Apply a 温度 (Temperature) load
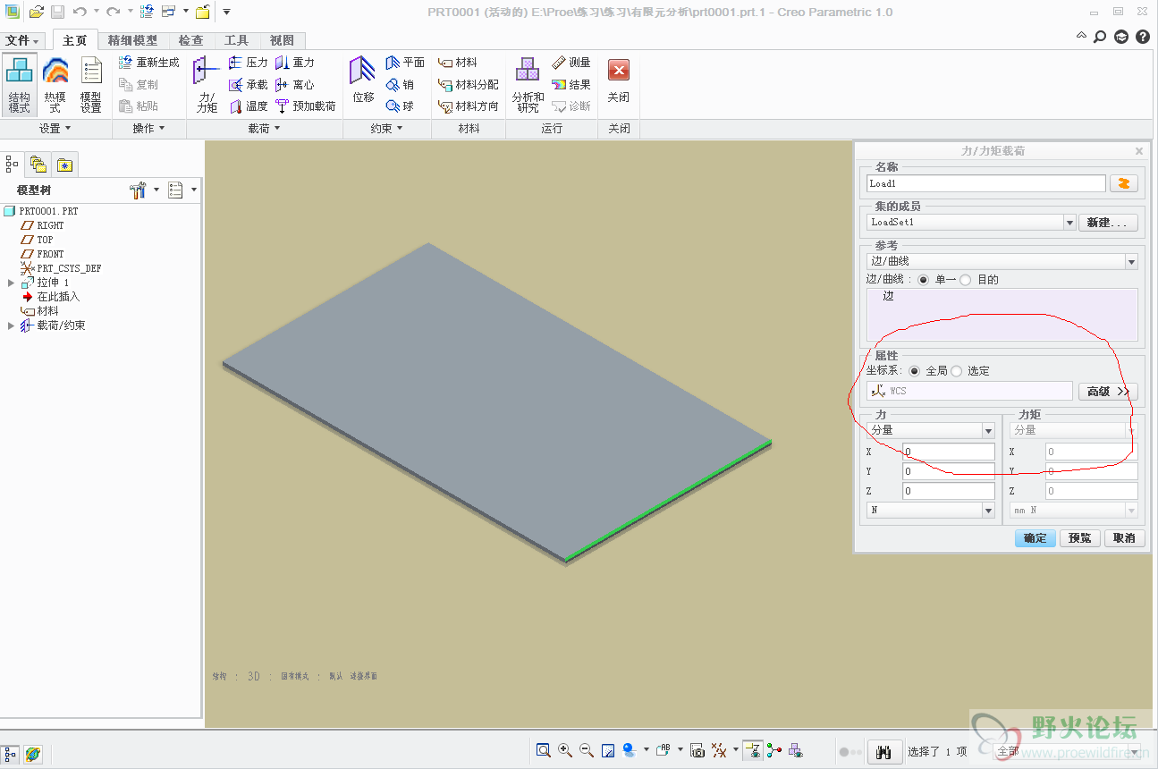 click(249, 106)
